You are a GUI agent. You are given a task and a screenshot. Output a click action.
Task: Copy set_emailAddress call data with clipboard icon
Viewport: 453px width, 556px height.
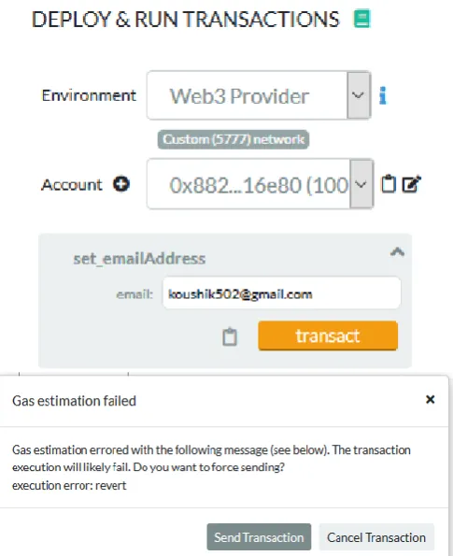coord(230,336)
